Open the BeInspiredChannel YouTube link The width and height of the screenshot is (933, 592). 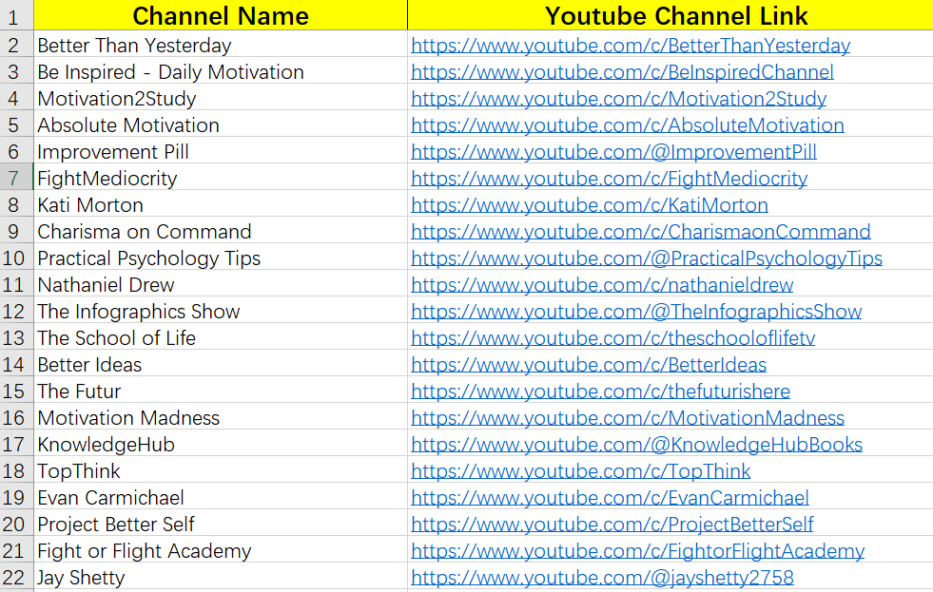(622, 72)
